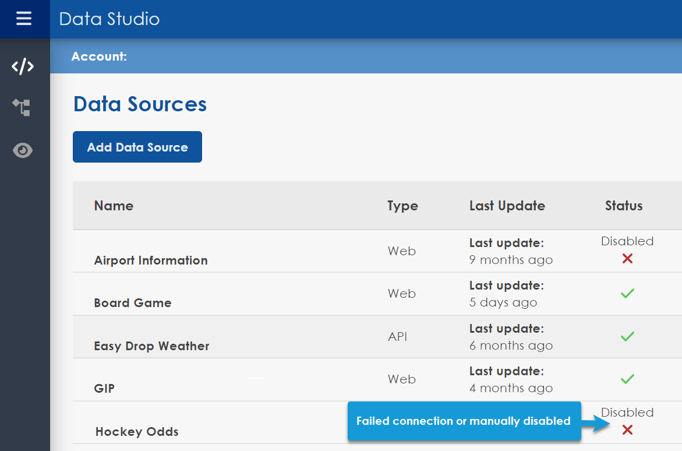This screenshot has height=451, width=682.
Task: Click the Data Studio title
Action: (x=109, y=19)
